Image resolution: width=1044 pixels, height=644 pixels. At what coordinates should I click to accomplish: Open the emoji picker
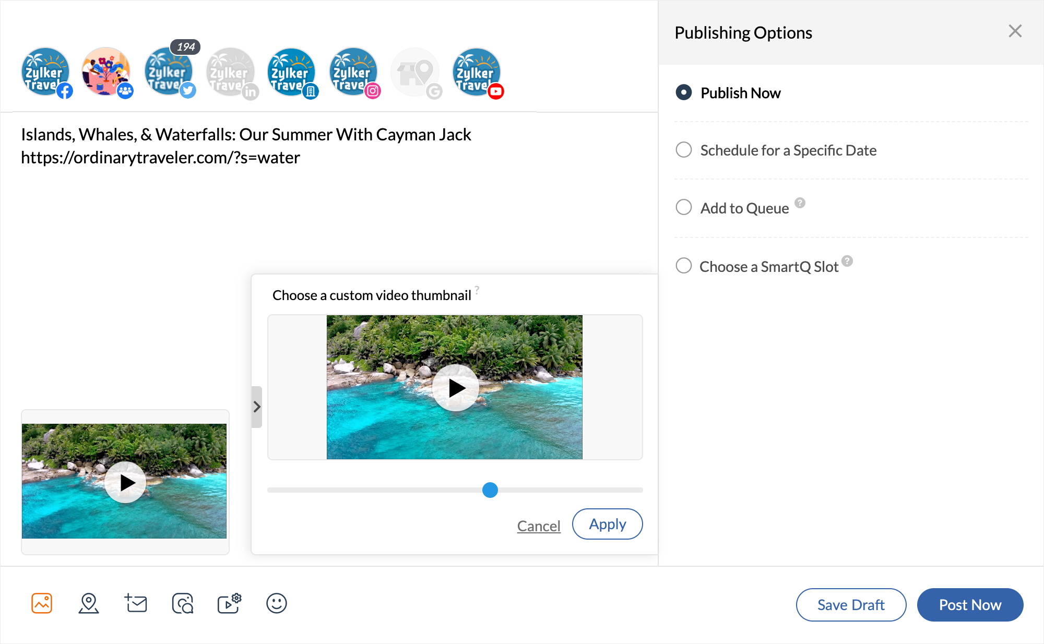[277, 603]
